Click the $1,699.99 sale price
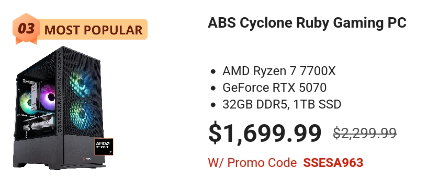 tap(265, 133)
